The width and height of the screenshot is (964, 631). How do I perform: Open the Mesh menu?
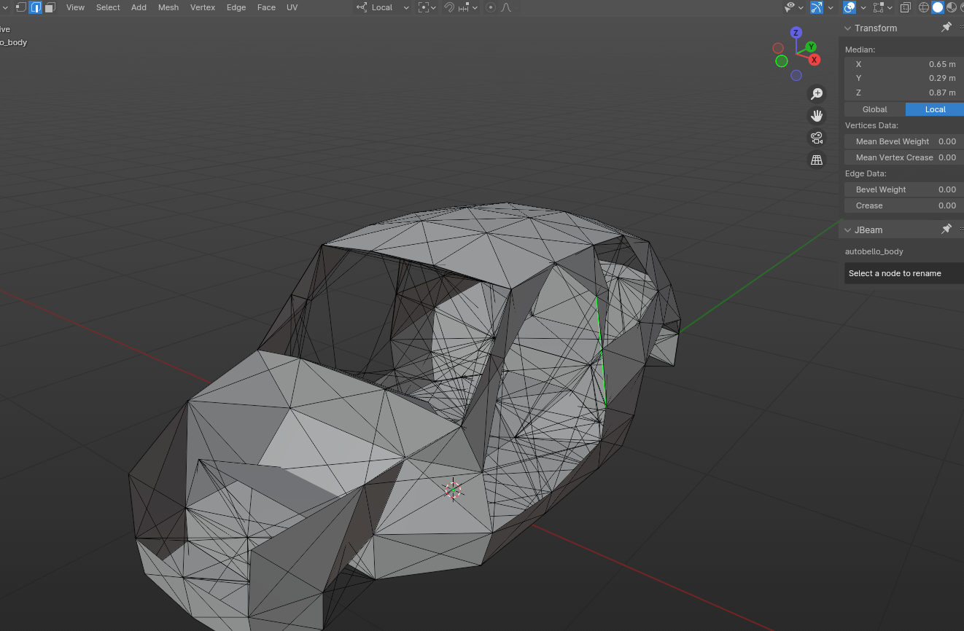pyautogui.click(x=168, y=7)
